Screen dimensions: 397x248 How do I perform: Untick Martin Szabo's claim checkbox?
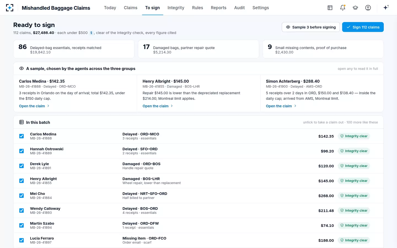tap(22, 225)
